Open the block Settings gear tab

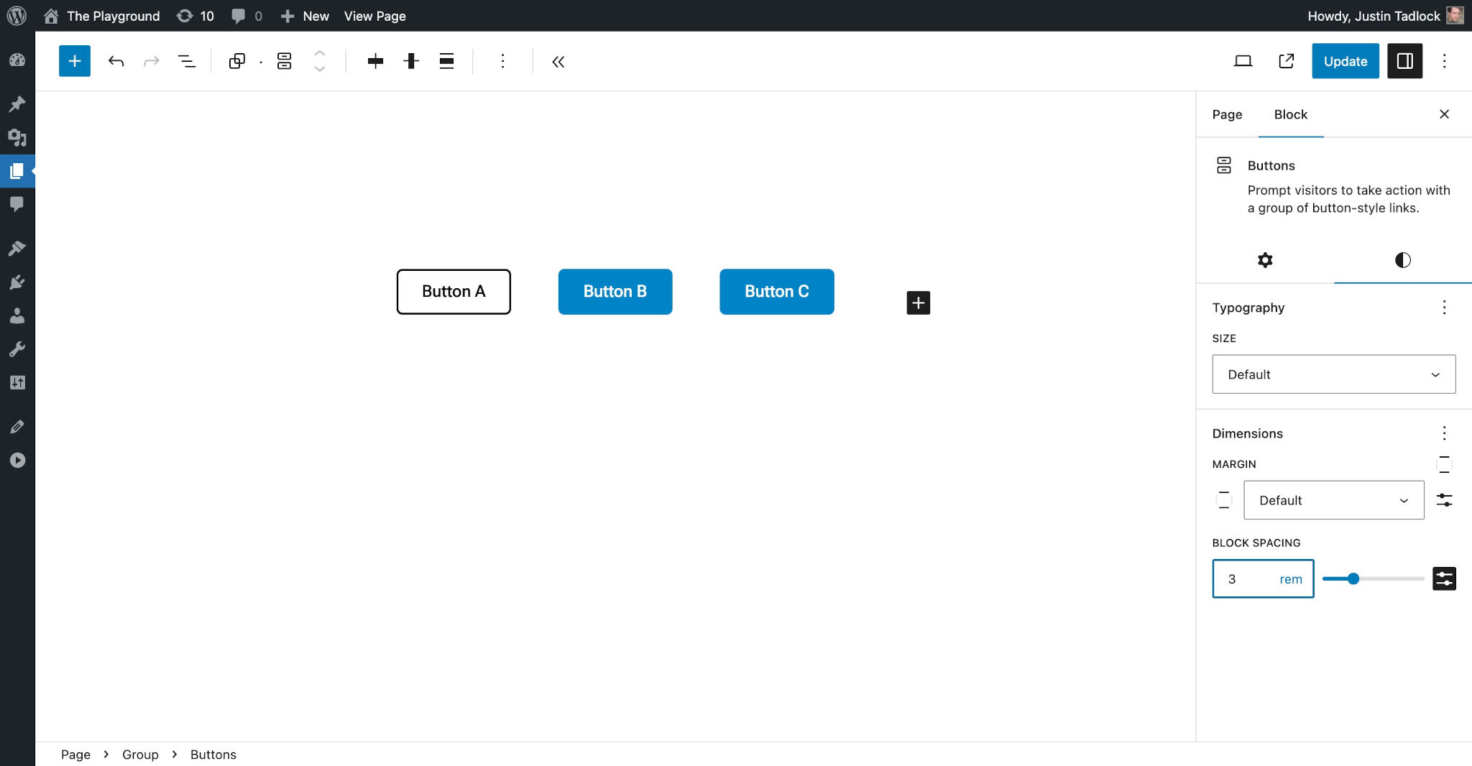(1265, 260)
